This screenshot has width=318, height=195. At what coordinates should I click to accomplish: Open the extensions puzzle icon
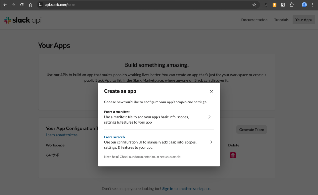(292, 5)
